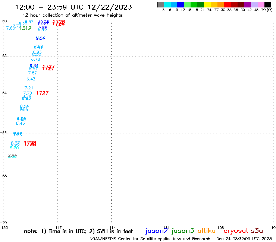This screenshot has width=276, height=242.
Task: Click the subtitle '12 hour collection of altimeter wave heights'
Action: [x=72, y=15]
